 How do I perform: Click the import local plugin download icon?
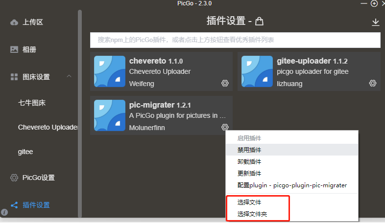tap(375, 22)
